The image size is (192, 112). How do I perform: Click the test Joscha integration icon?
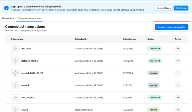tap(15, 97)
